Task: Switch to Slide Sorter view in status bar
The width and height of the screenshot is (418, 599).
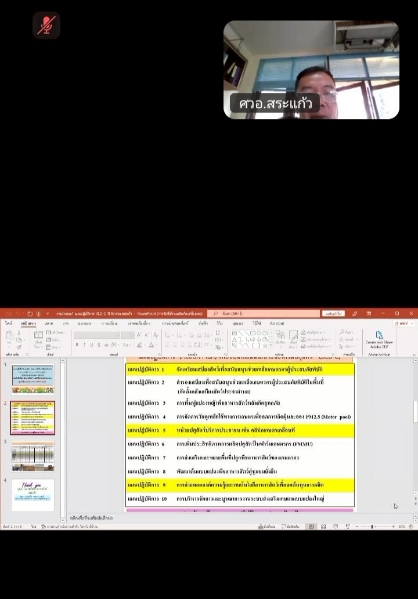Action: (x=323, y=527)
